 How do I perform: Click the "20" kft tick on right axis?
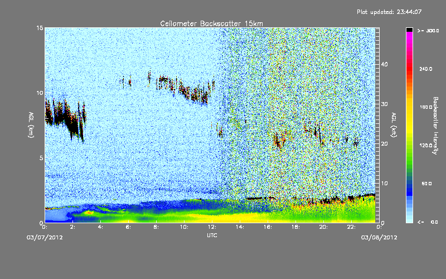pos(384,144)
